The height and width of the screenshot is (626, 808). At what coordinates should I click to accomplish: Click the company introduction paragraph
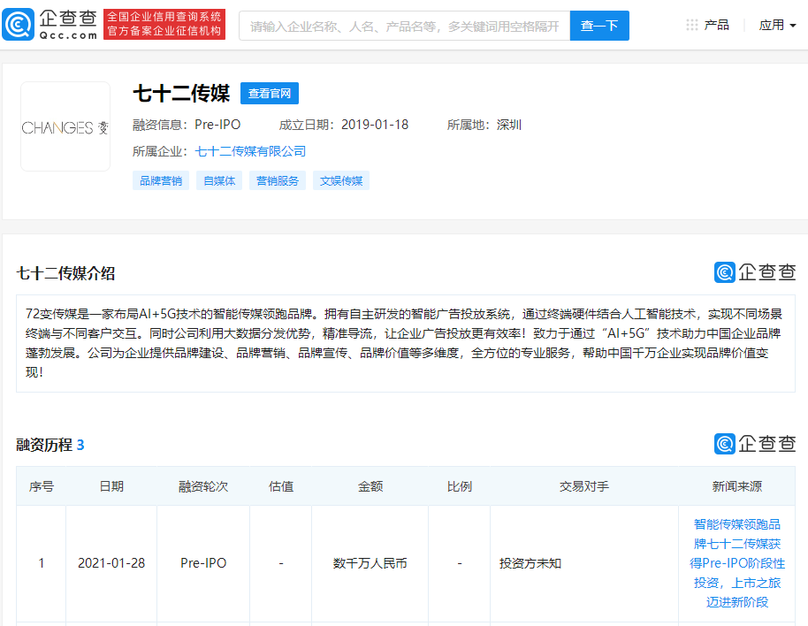(x=406, y=343)
